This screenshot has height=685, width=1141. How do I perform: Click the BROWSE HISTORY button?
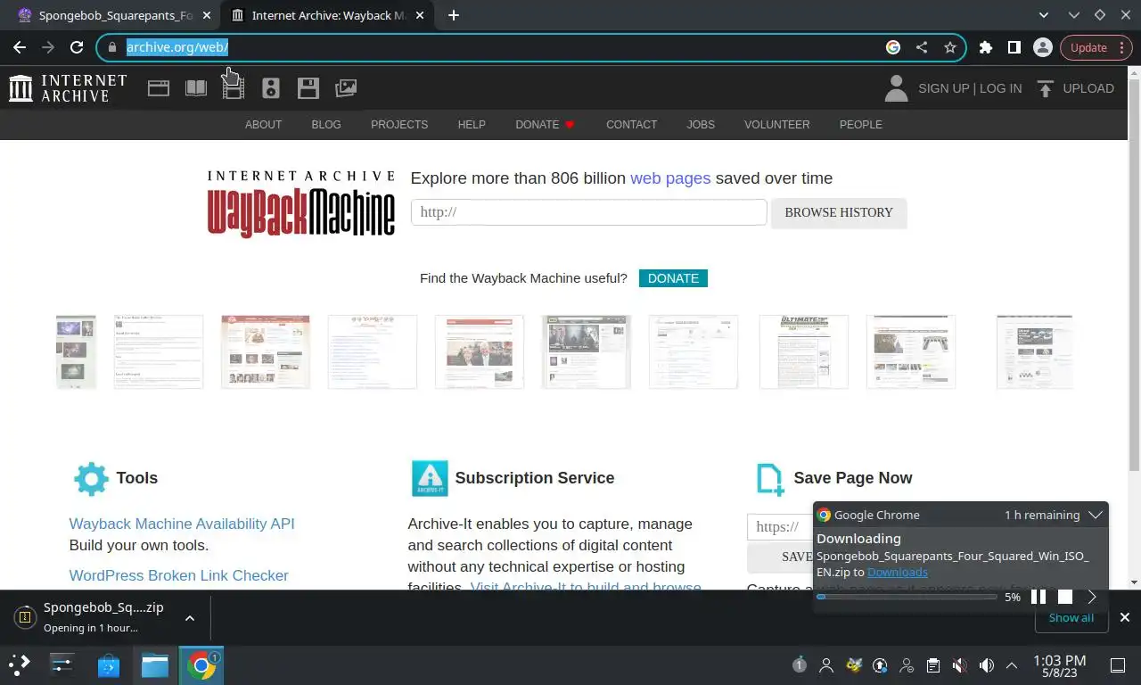pos(839,212)
